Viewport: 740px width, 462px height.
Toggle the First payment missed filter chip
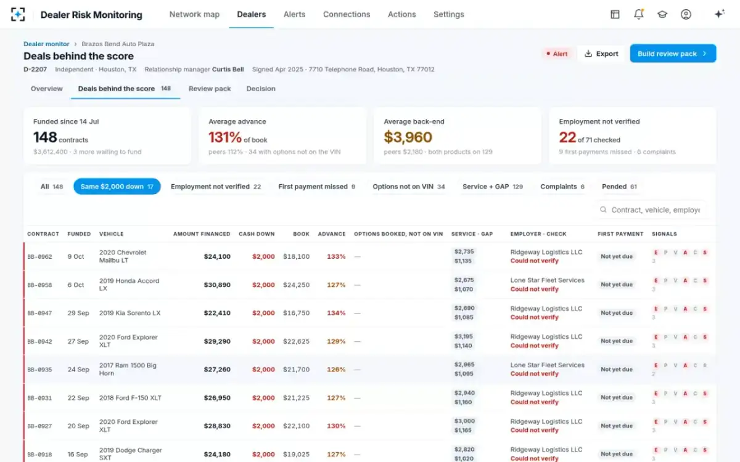[317, 187]
